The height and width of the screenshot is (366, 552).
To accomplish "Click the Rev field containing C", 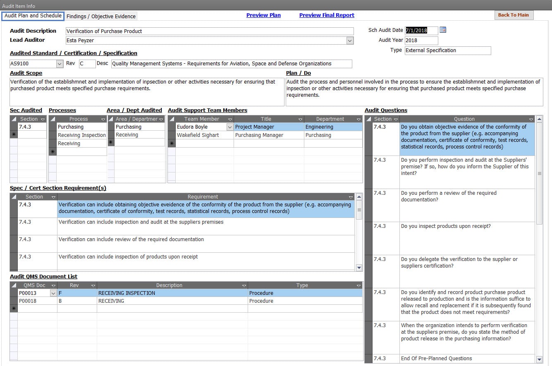I will tap(87, 64).
